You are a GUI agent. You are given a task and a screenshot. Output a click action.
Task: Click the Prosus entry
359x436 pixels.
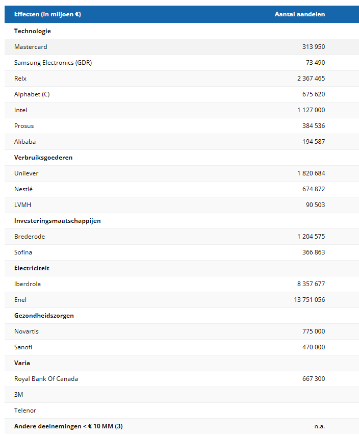click(x=24, y=126)
